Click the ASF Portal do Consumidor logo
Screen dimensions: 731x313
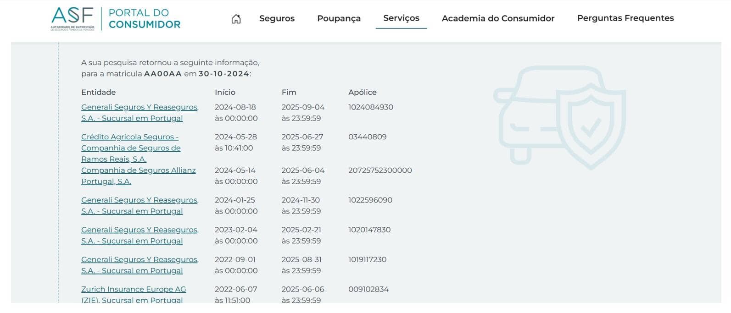click(x=116, y=19)
